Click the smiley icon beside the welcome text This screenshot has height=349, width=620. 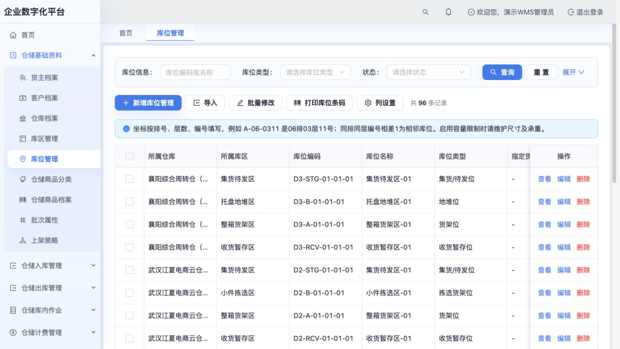471,12
